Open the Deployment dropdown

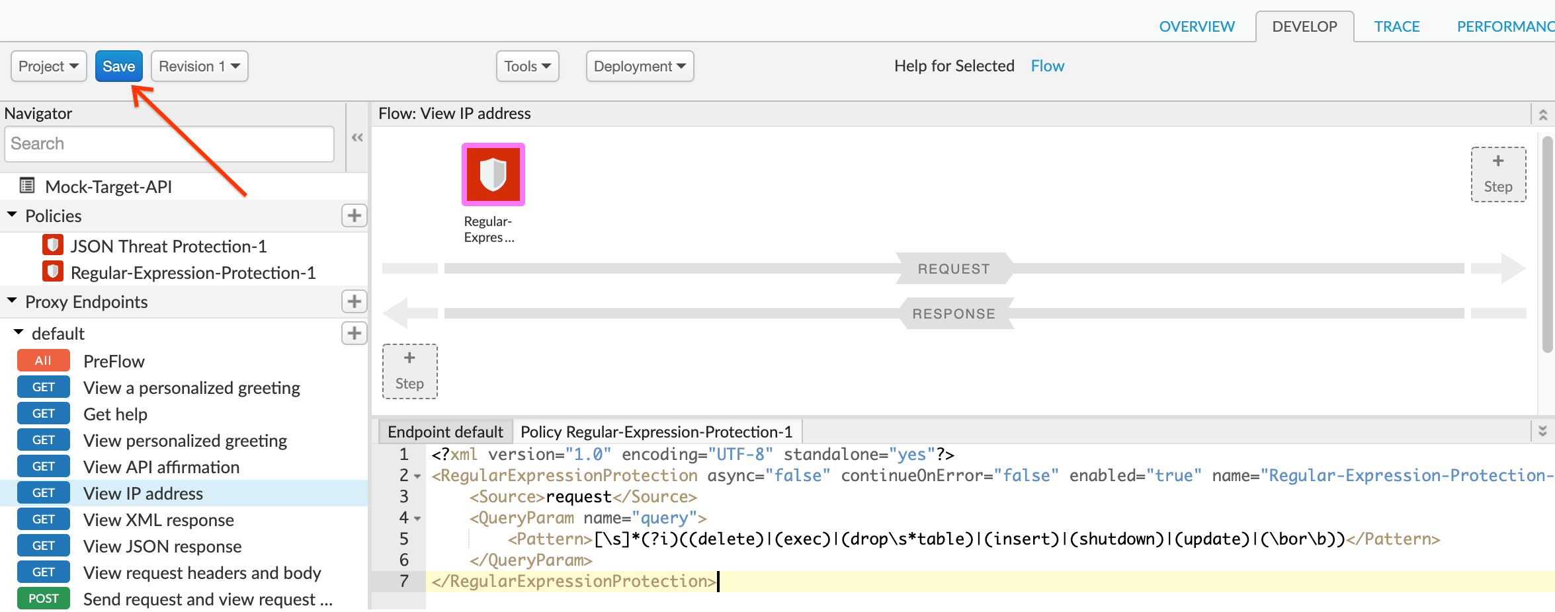click(639, 66)
